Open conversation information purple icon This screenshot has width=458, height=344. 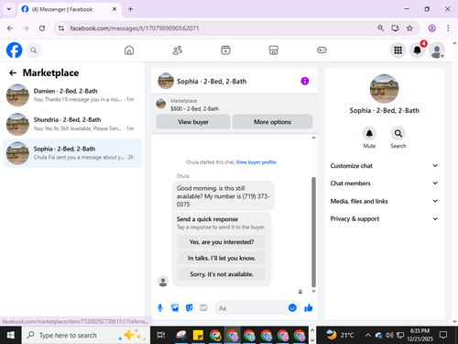point(305,81)
